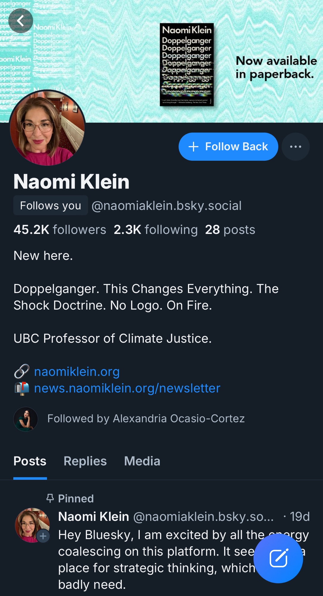Open Naomi Klein's large profile photo
The height and width of the screenshot is (596, 323).
(47, 128)
